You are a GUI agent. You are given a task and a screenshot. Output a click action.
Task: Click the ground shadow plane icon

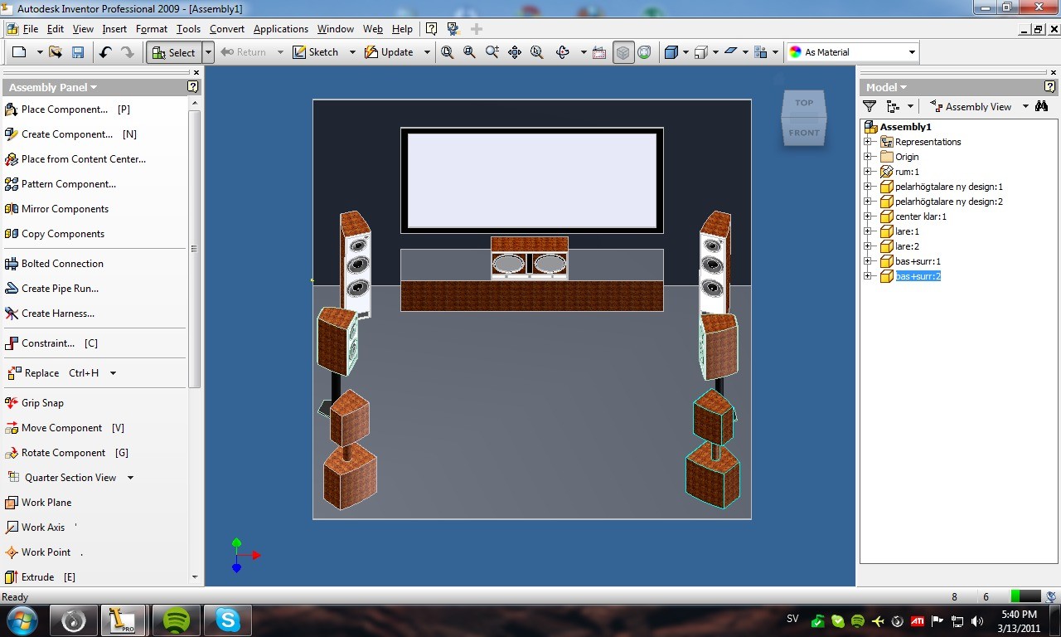[730, 51]
